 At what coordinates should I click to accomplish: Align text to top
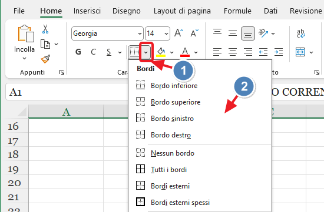point(217,32)
